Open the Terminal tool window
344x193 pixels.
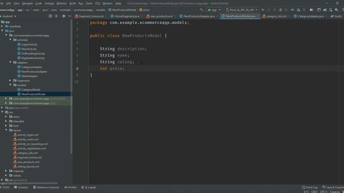(x=21, y=187)
